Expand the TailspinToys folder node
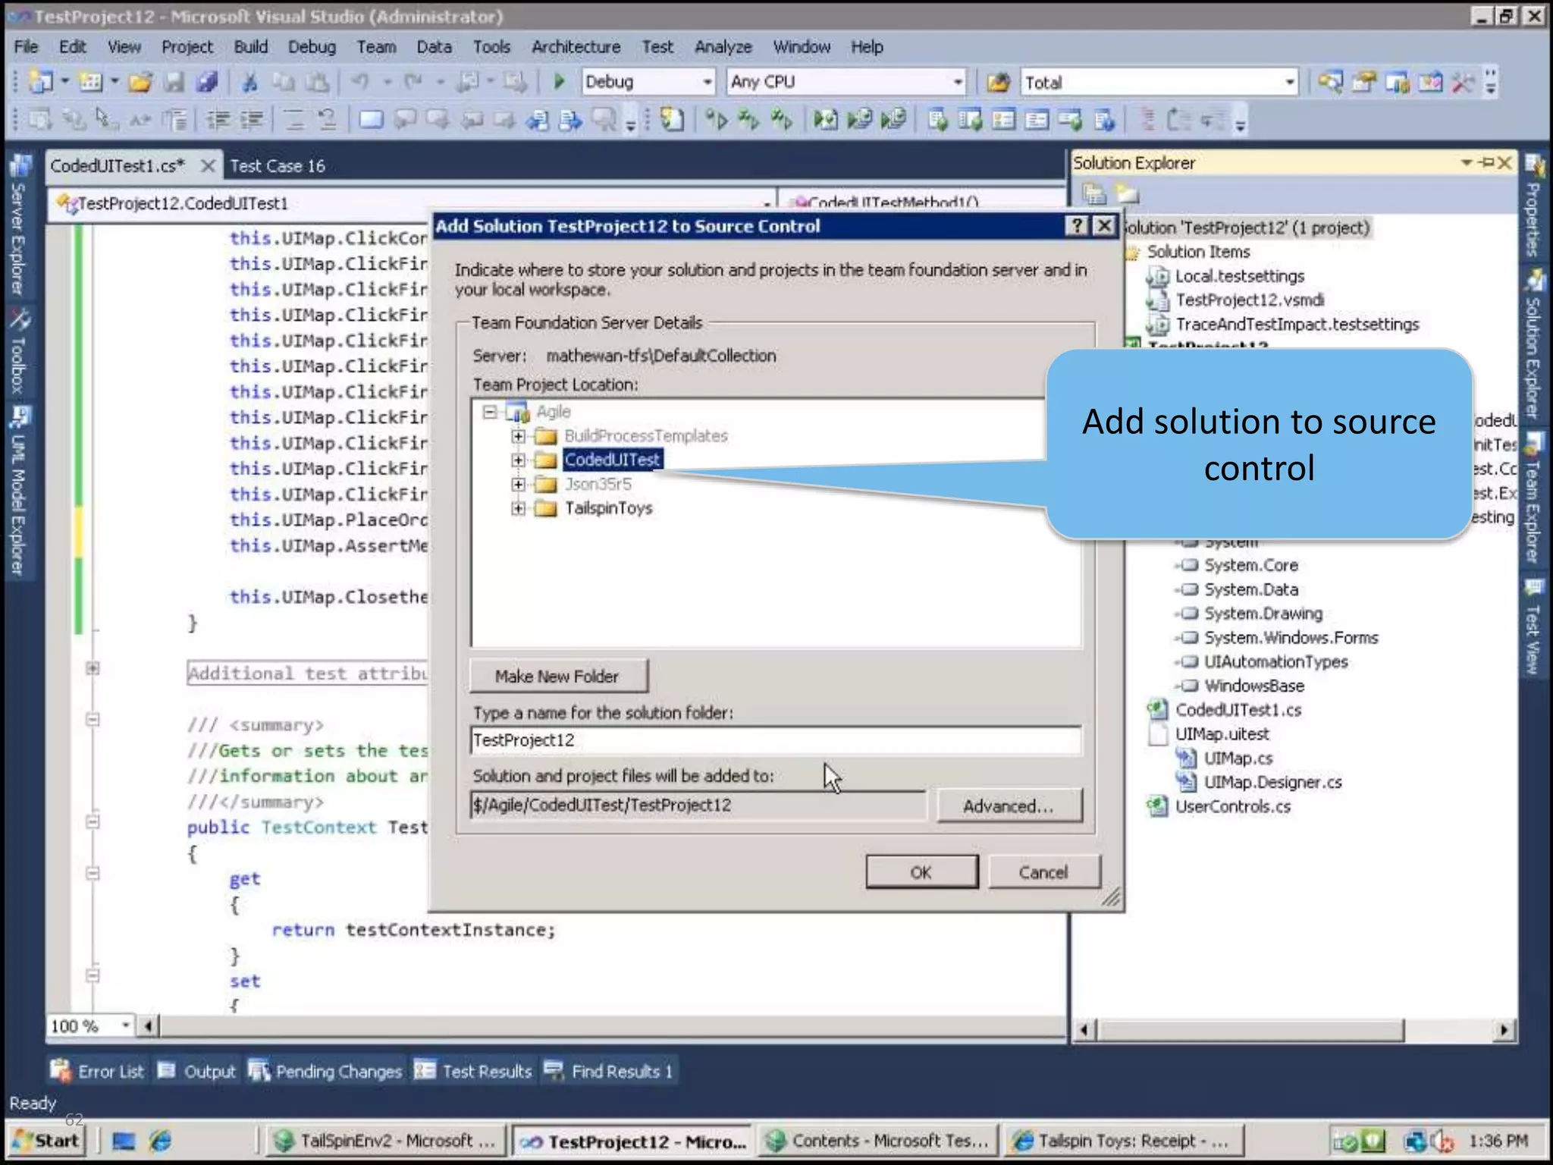 coord(518,508)
